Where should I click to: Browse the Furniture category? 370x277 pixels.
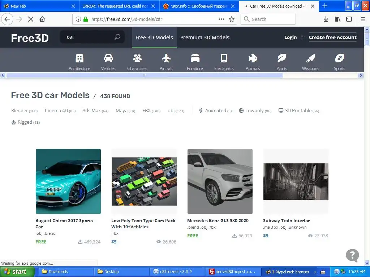tap(195, 62)
